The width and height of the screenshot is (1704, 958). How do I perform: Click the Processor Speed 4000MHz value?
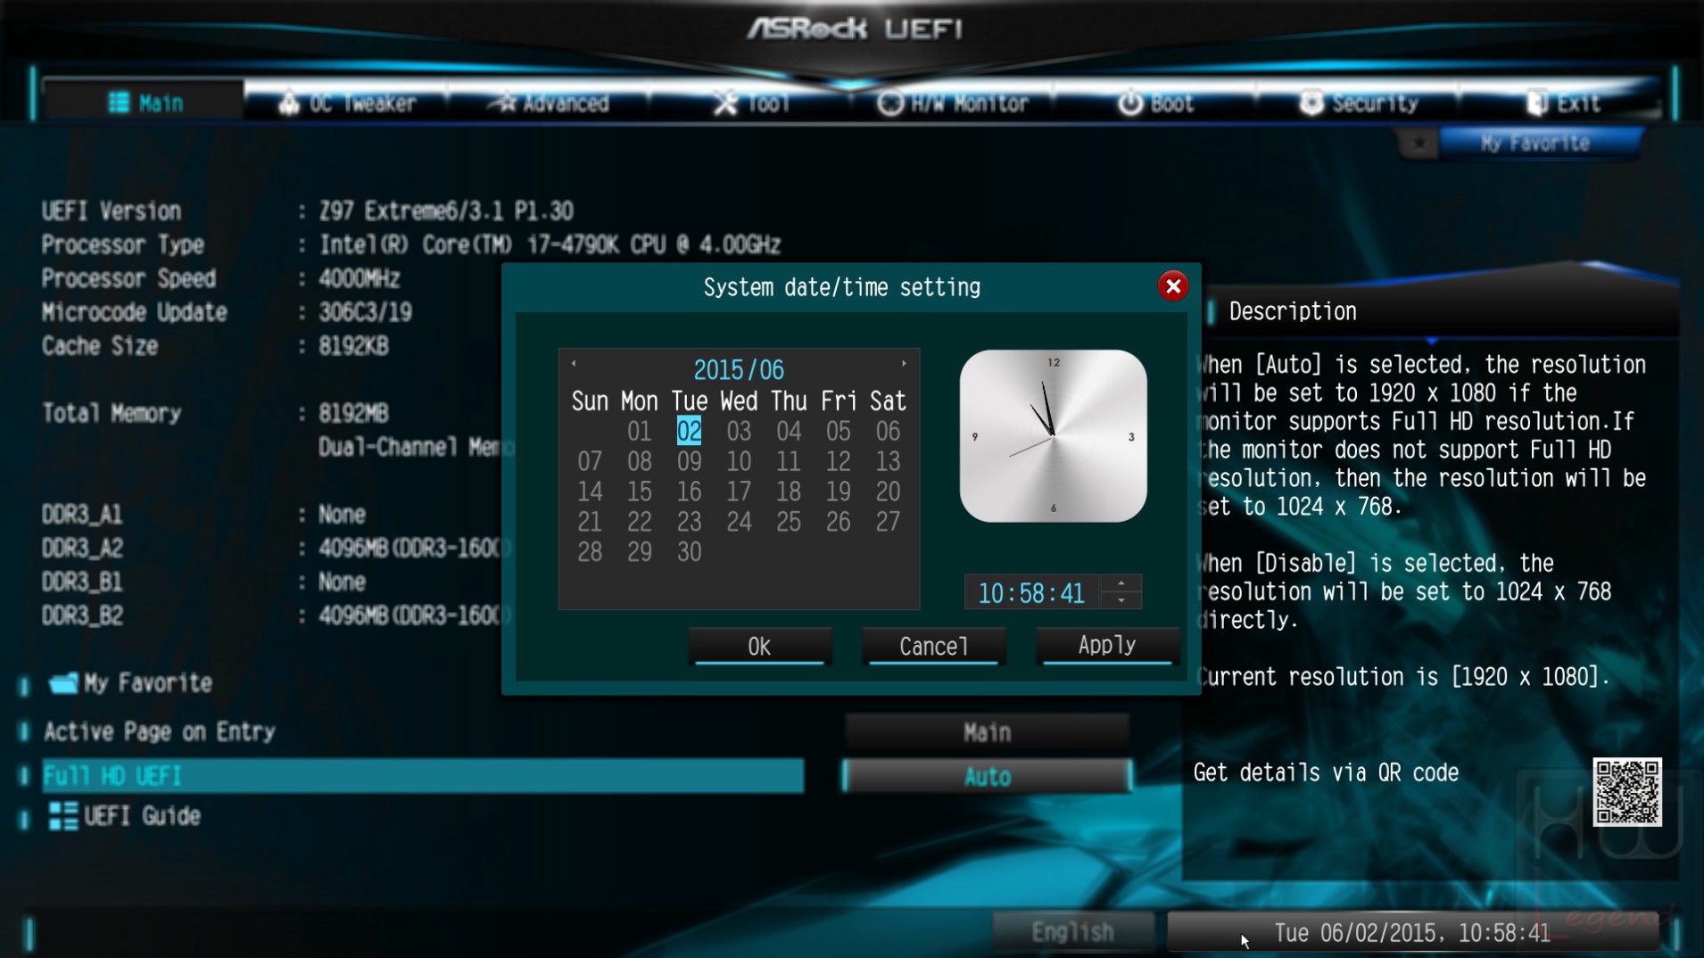360,279
